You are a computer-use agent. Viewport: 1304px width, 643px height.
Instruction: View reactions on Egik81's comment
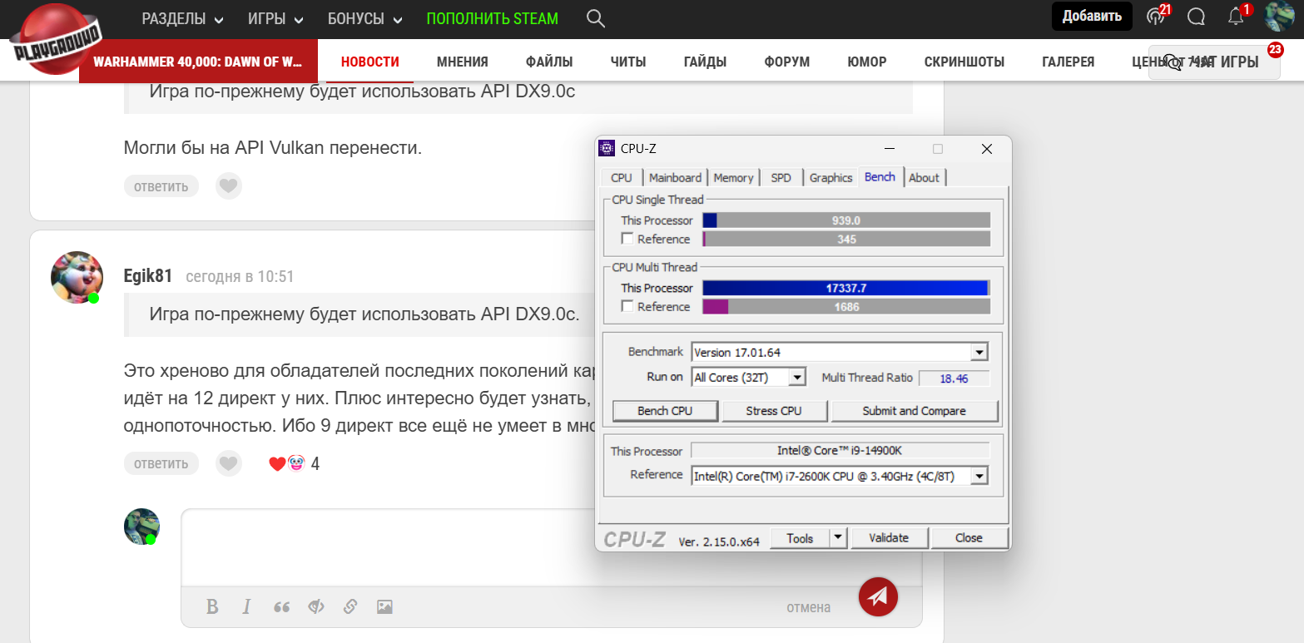[x=294, y=463]
